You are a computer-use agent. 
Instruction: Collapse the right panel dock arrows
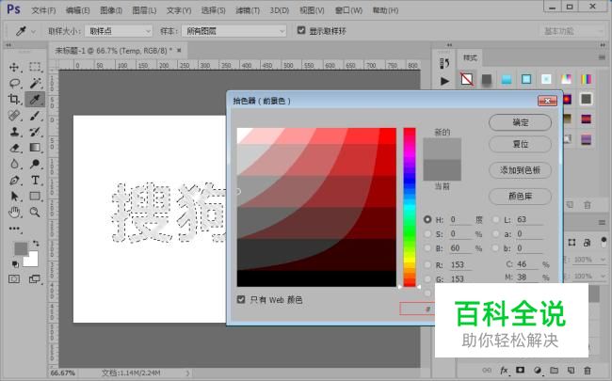click(x=603, y=45)
